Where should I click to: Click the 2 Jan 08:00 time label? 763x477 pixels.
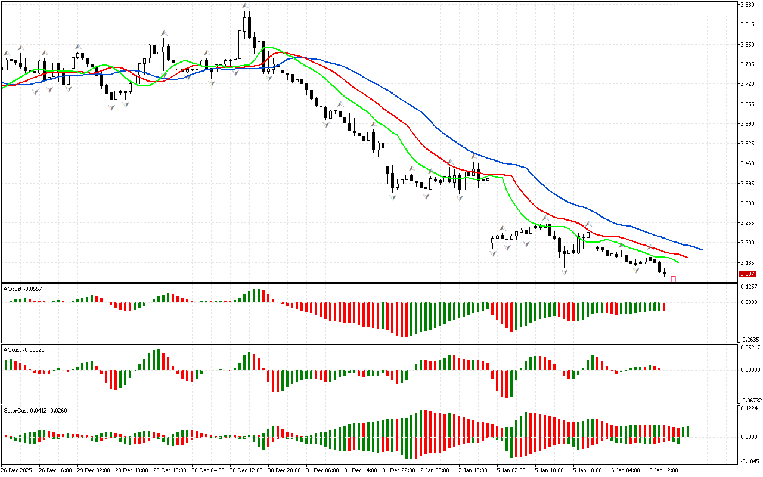tap(433, 470)
